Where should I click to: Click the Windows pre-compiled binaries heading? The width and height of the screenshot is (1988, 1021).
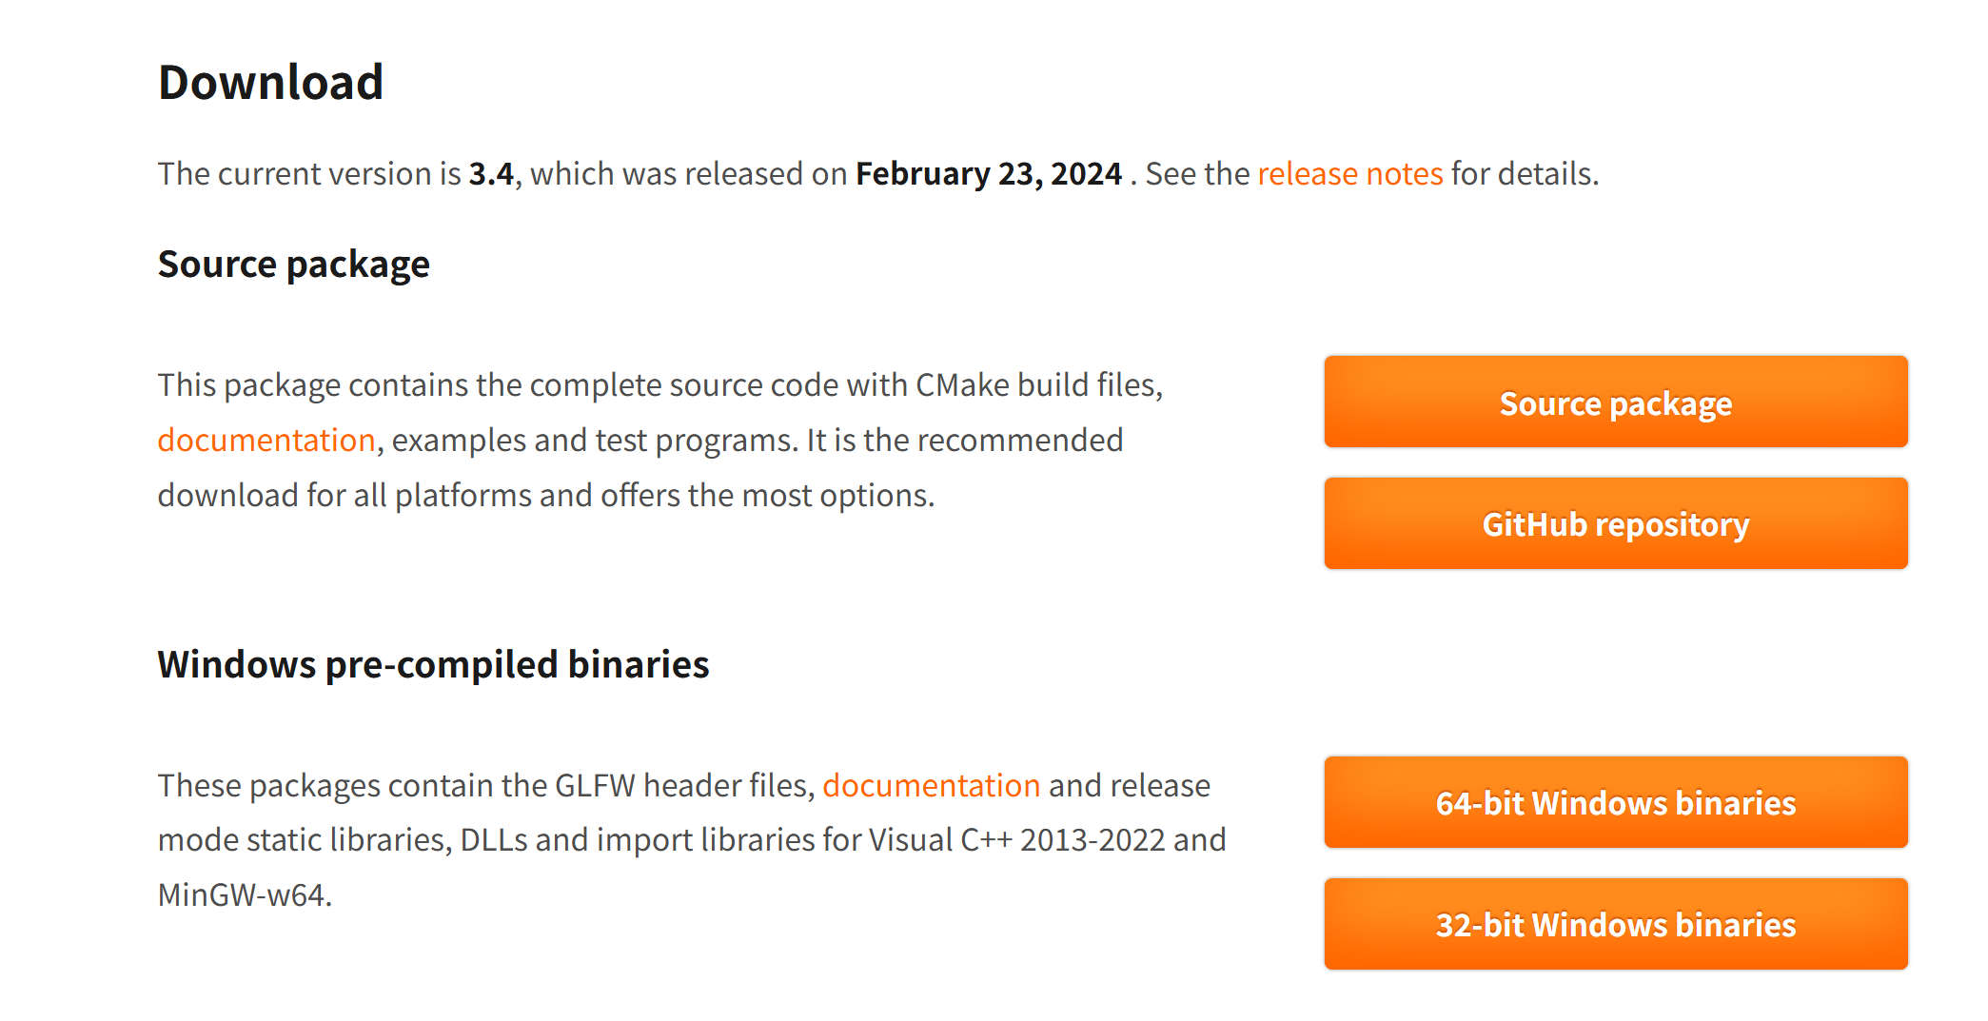coord(434,664)
